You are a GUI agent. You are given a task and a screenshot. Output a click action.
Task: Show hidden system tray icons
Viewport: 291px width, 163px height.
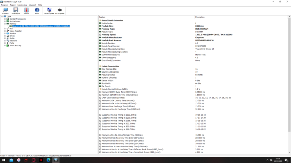(267, 160)
